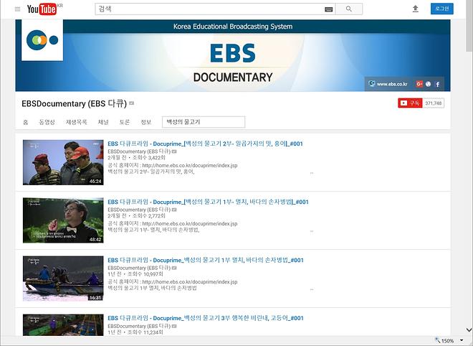This screenshot has height=346, width=473.
Task: Click the blue 로그인 button
Action: click(442, 9)
